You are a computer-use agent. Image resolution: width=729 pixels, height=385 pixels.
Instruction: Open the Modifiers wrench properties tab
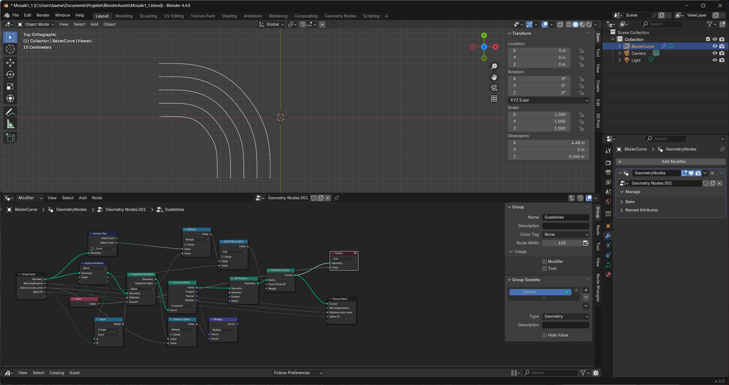click(x=608, y=236)
